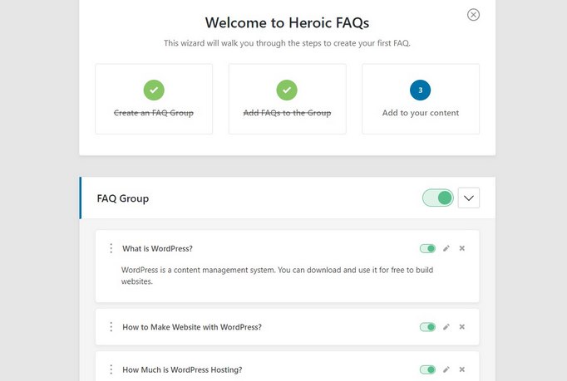Click the 'How to Make Website with WordPress?' question title
The height and width of the screenshot is (381, 567).
[x=192, y=327]
